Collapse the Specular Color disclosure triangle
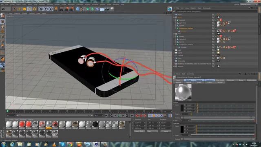The image size is (261, 147). tap(174, 126)
